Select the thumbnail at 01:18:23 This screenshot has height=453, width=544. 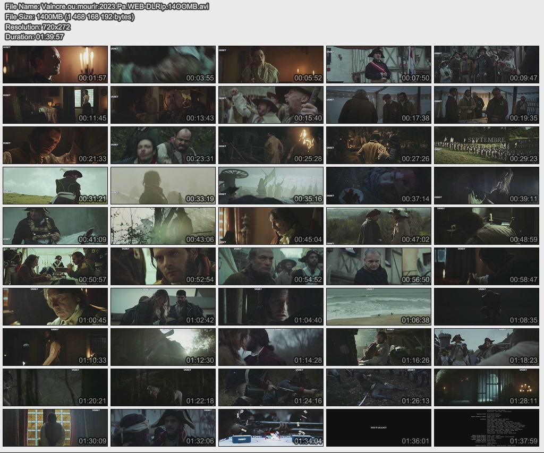coord(486,347)
